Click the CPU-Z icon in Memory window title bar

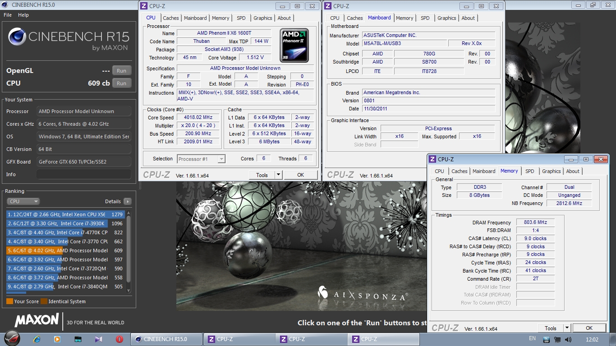point(432,159)
